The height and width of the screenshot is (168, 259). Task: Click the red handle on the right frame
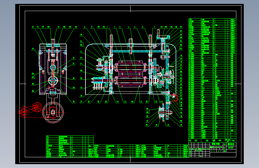coord(175,97)
